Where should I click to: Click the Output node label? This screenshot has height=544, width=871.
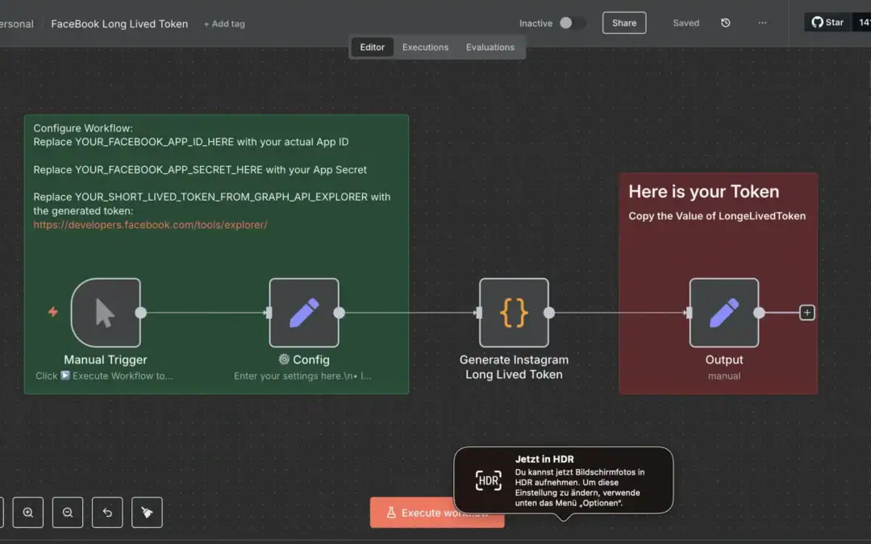pos(723,359)
